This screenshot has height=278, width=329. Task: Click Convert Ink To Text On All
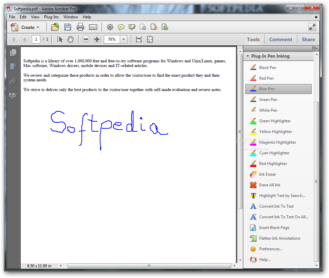click(x=278, y=217)
